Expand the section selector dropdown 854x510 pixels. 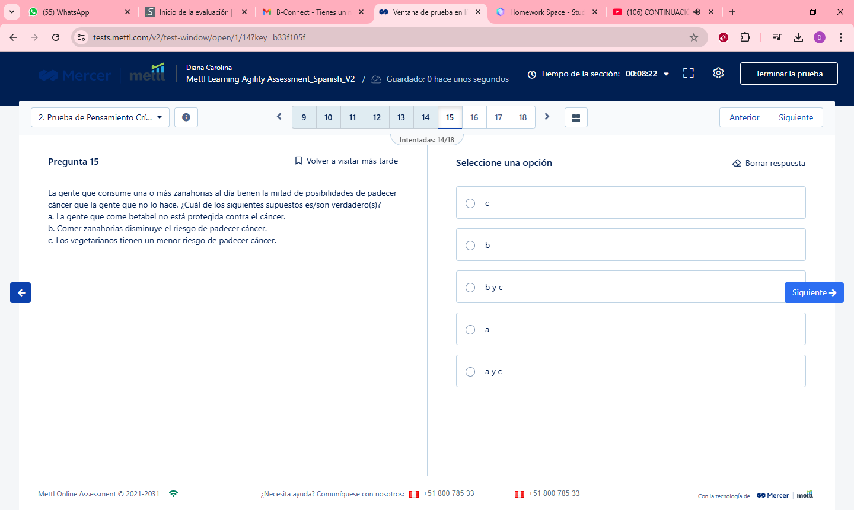(100, 117)
